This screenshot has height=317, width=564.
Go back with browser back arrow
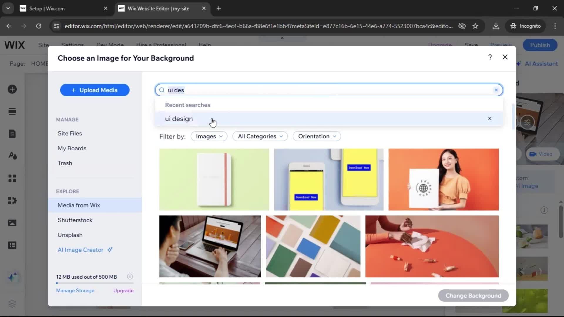tap(9, 26)
